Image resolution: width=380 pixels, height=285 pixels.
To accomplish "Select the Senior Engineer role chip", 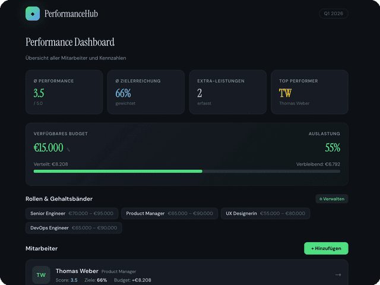I will 72,213.
